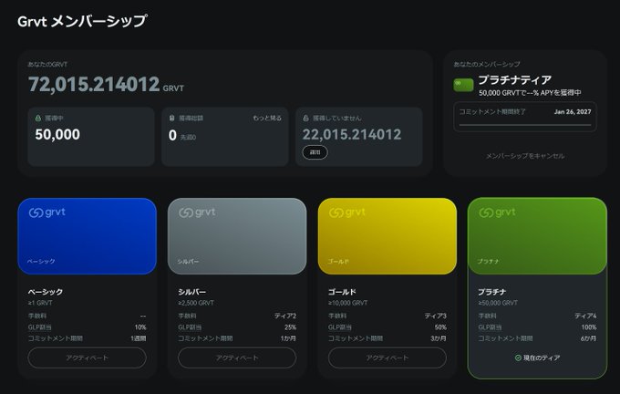Click the ティア2 fee value
The height and width of the screenshot is (394, 620).
tap(285, 316)
